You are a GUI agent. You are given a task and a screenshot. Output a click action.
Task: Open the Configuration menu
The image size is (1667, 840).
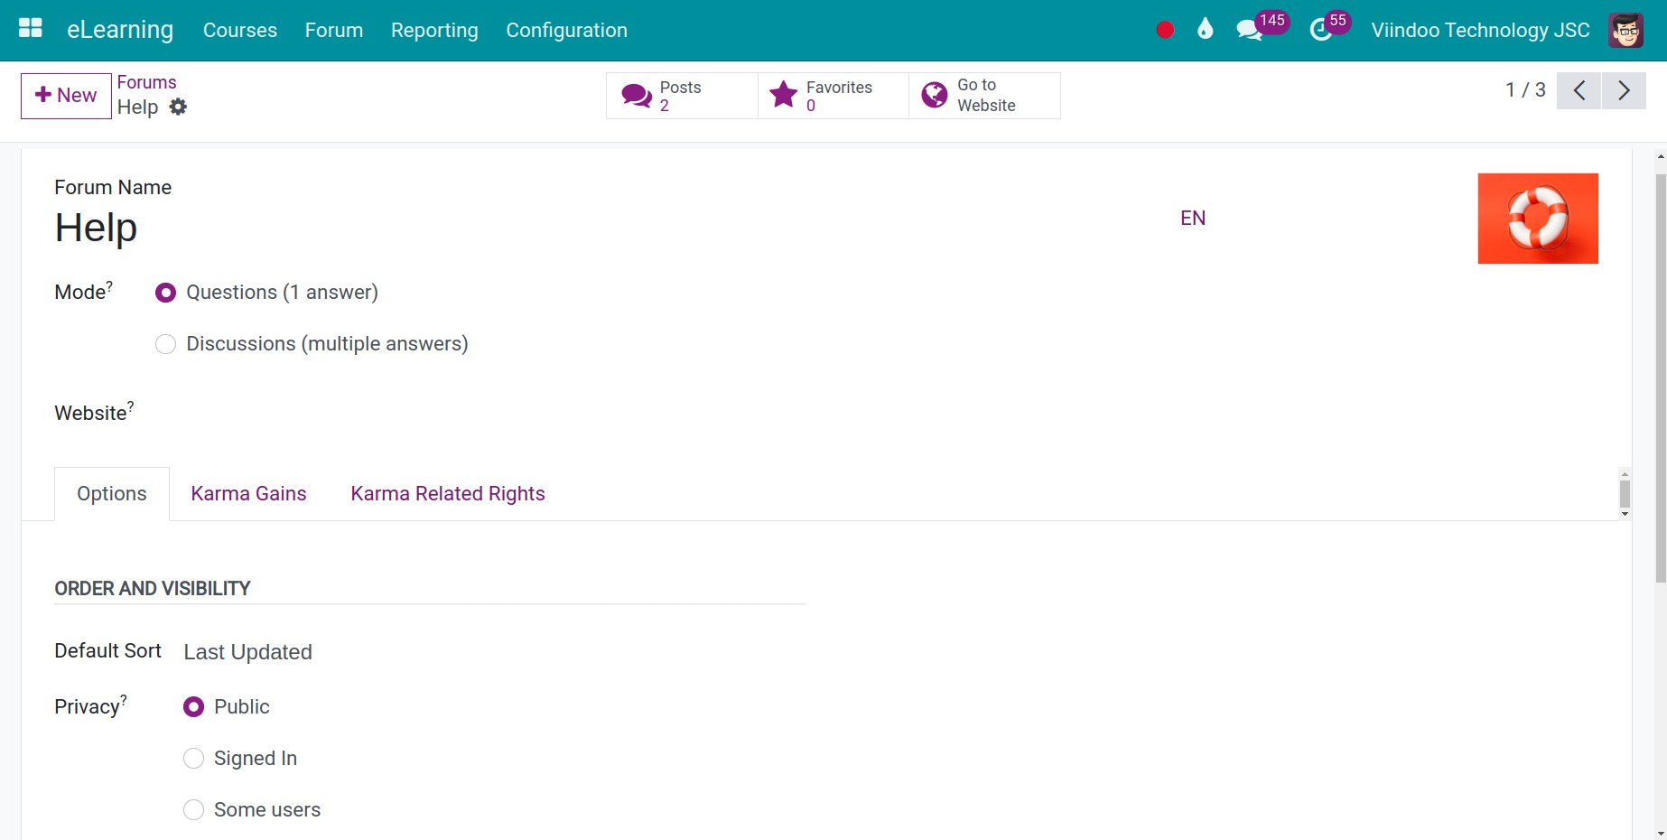(566, 30)
